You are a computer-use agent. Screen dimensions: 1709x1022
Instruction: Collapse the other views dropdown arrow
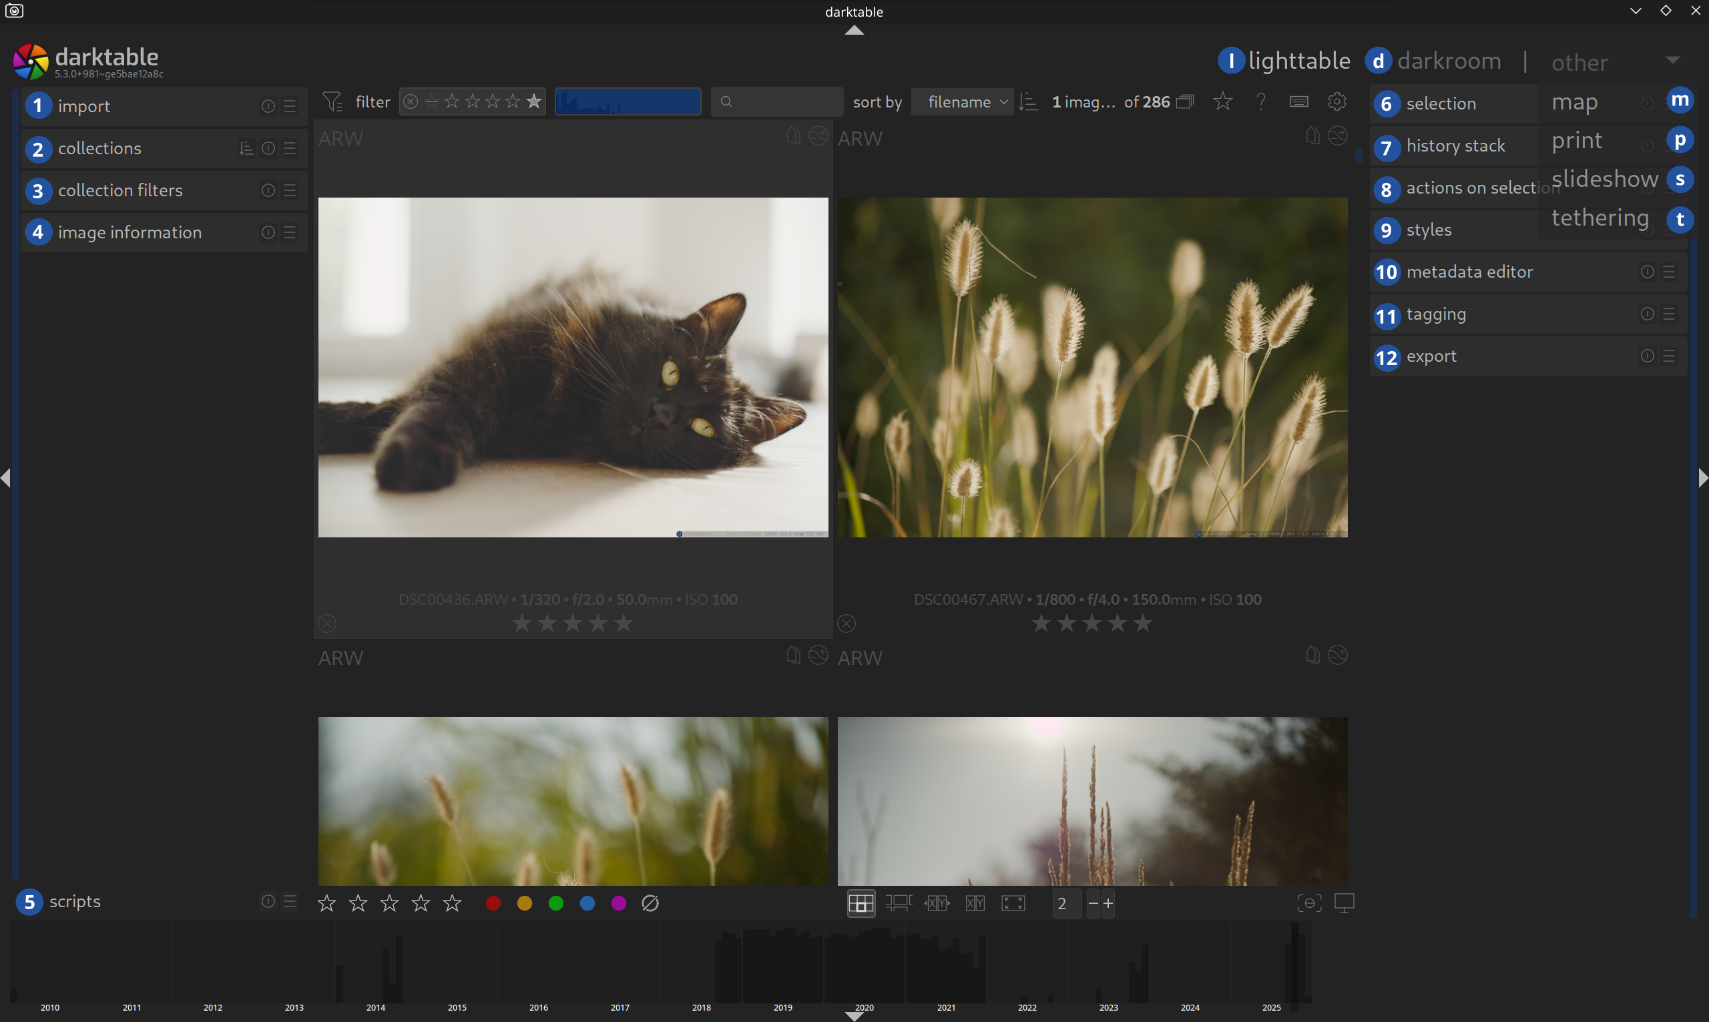point(1672,60)
